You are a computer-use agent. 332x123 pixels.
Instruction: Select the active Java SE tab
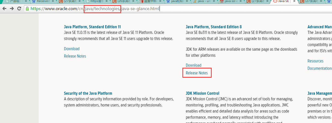pyautogui.click(x=284, y=1)
